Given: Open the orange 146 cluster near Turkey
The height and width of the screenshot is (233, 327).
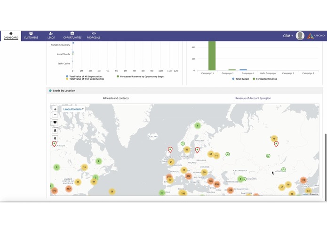Looking at the screenshot, I should pos(211,181).
